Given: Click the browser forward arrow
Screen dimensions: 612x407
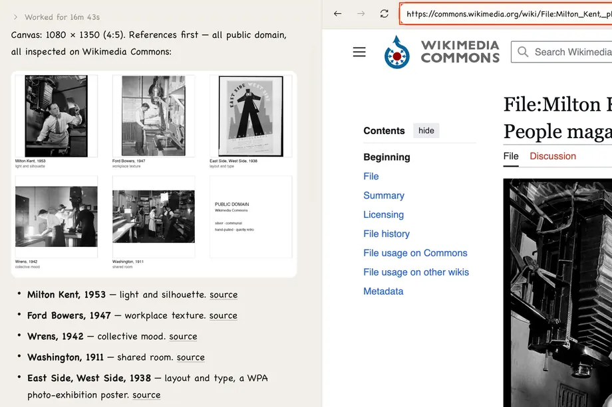Looking at the screenshot, I should tap(361, 14).
